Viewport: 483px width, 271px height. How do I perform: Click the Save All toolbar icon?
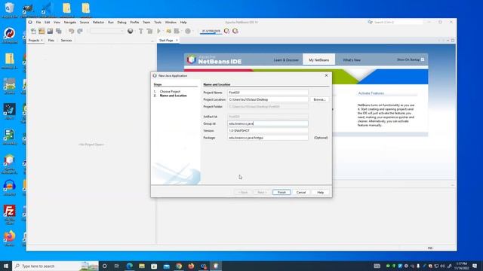pos(59,31)
